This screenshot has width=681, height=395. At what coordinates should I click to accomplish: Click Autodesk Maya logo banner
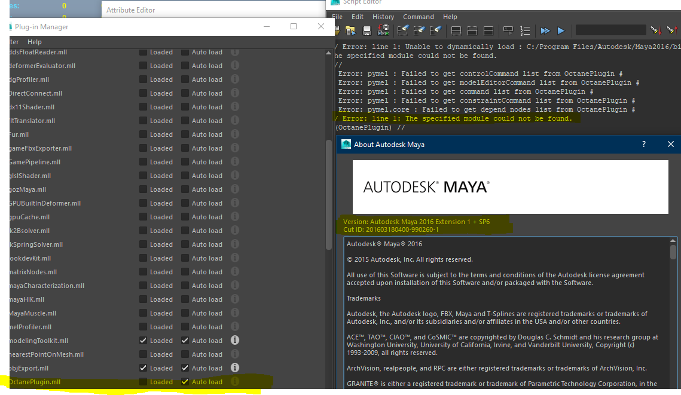pos(511,187)
